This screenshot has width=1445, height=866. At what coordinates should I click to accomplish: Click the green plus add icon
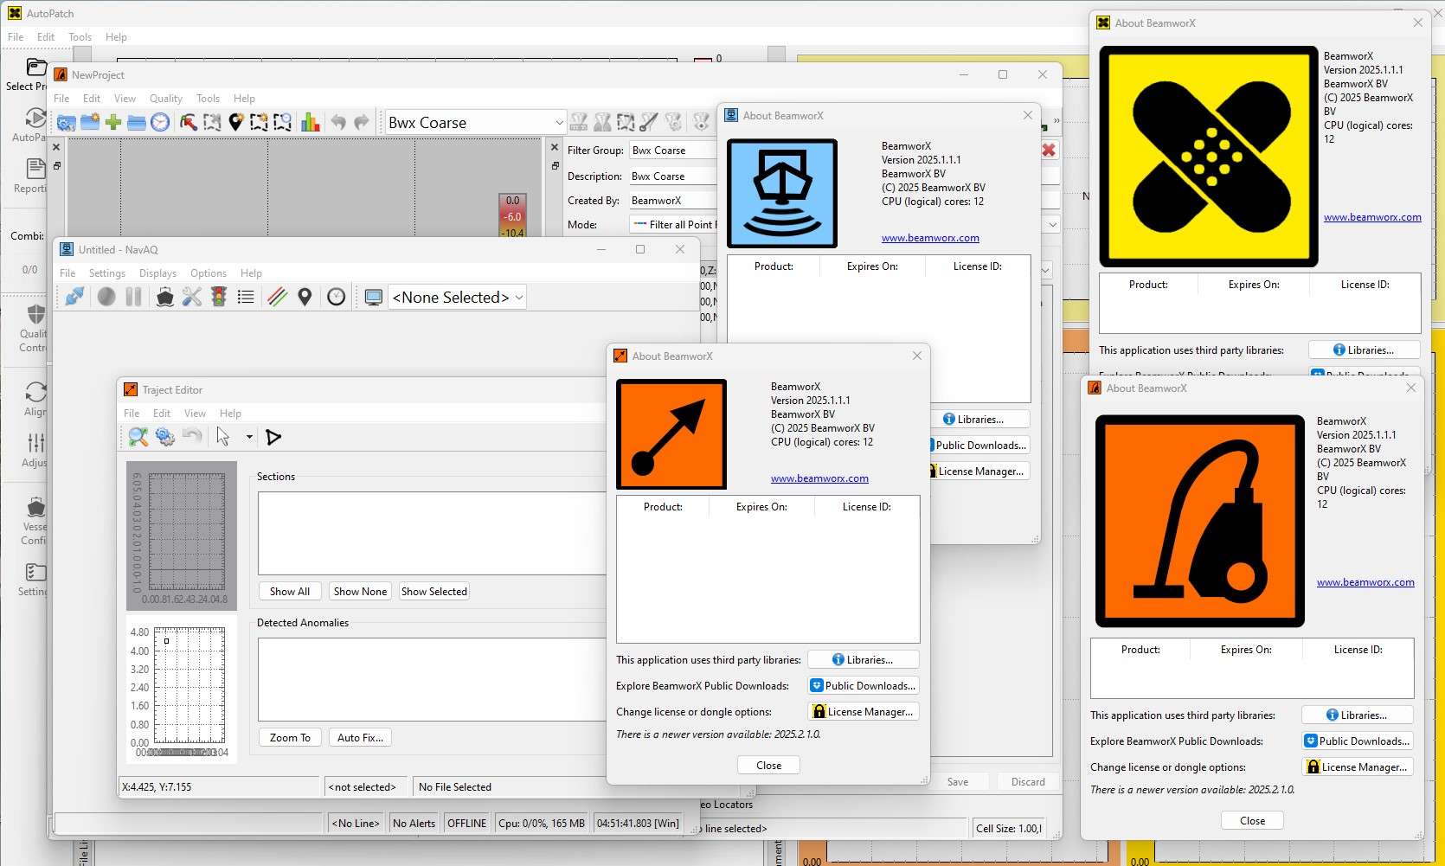pyautogui.click(x=113, y=123)
